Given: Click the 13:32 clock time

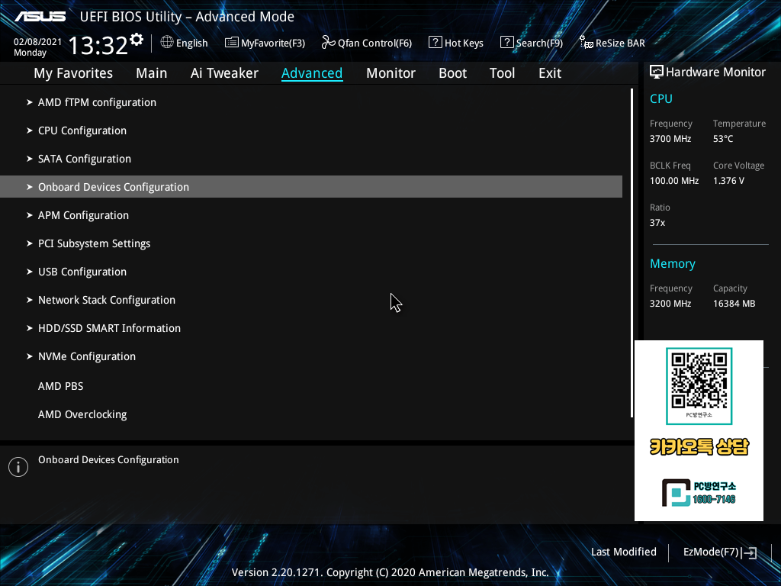Looking at the screenshot, I should (98, 45).
